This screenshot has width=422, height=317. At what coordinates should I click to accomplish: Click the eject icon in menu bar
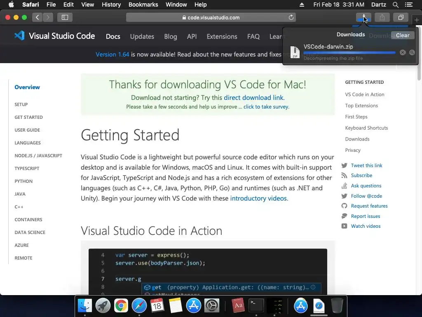click(302, 5)
